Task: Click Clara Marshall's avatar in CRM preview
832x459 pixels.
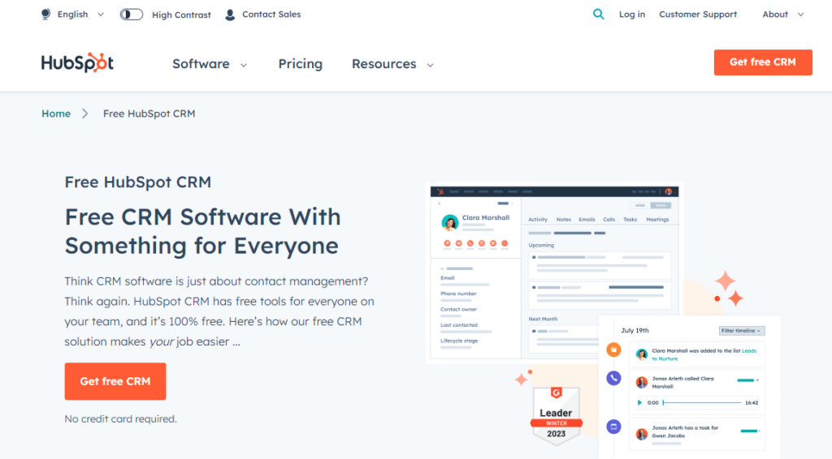Action: pos(449,222)
